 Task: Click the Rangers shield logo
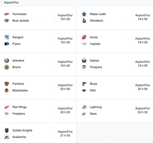(x=7, y=37)
